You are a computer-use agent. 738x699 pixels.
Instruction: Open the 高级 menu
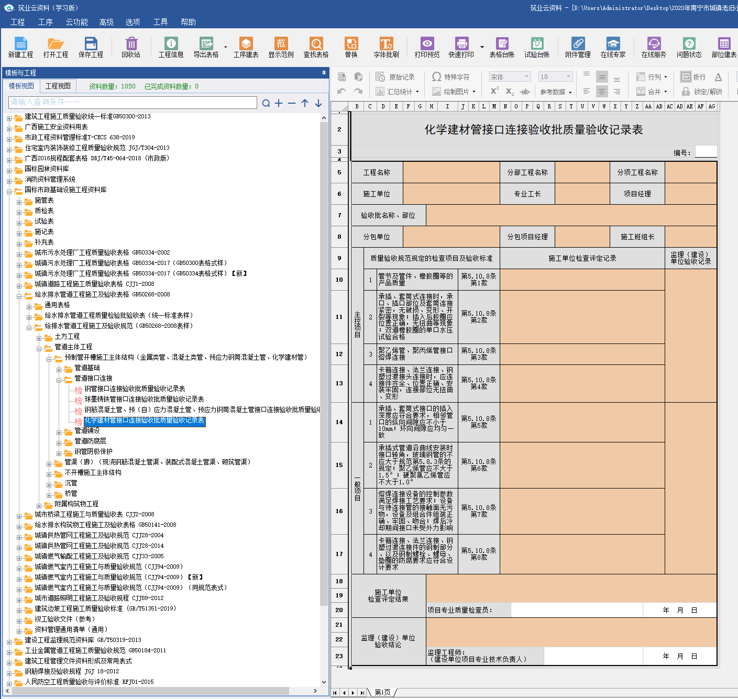coord(106,22)
